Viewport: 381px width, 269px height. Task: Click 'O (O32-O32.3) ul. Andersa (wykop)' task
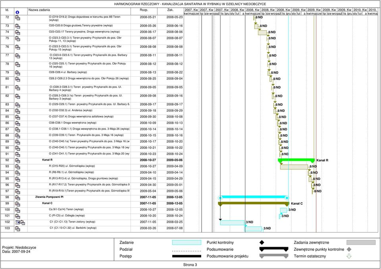tap(71, 110)
